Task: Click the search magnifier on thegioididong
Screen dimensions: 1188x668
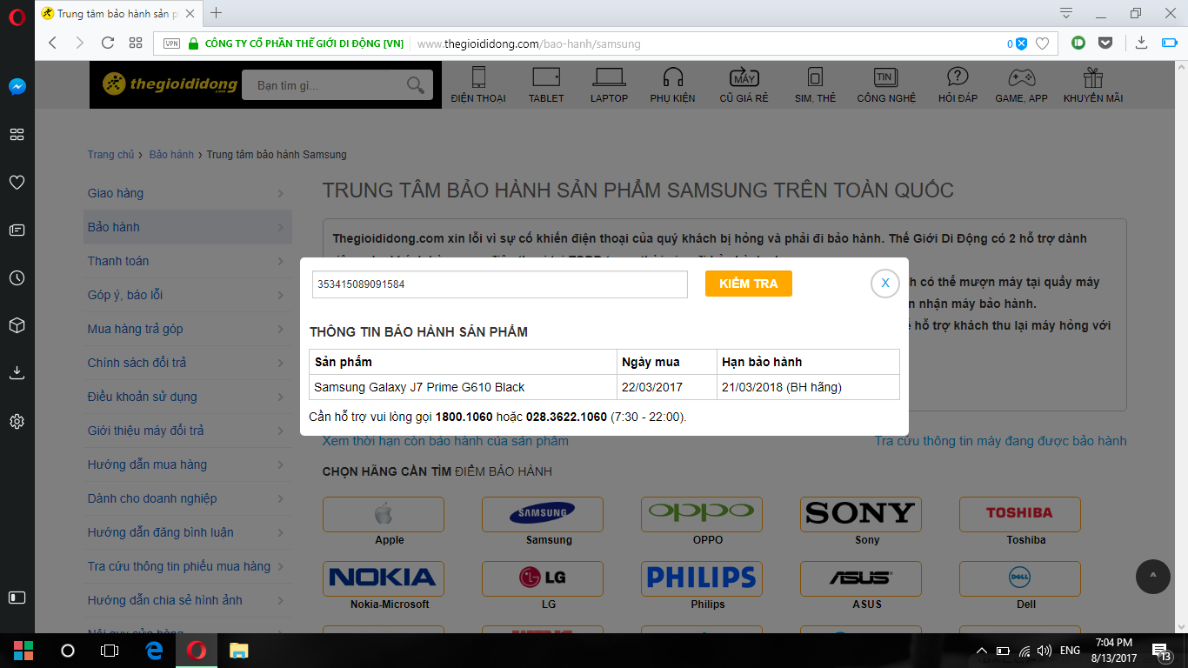Action: coord(417,85)
